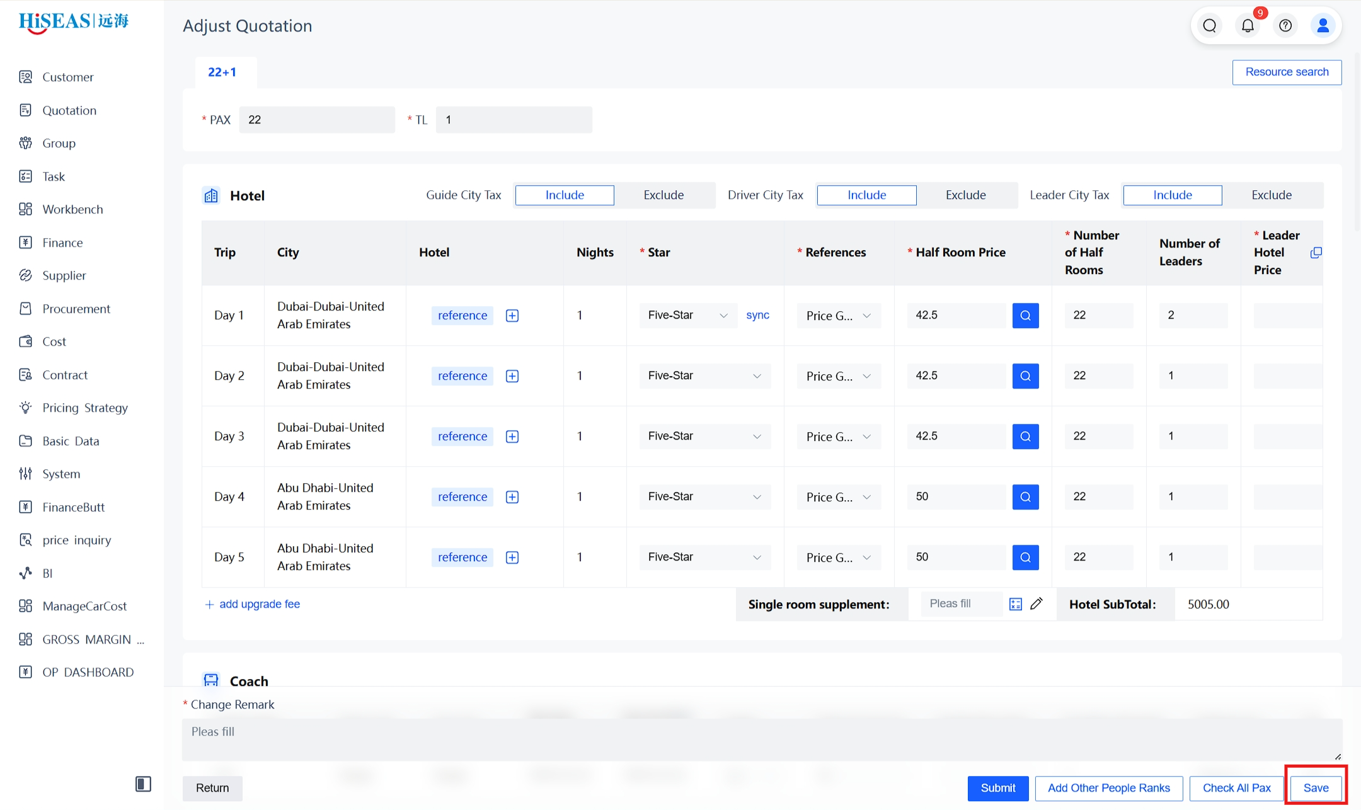Add hotel with plus icon for Day 1
This screenshot has height=810, width=1361.
(x=512, y=316)
